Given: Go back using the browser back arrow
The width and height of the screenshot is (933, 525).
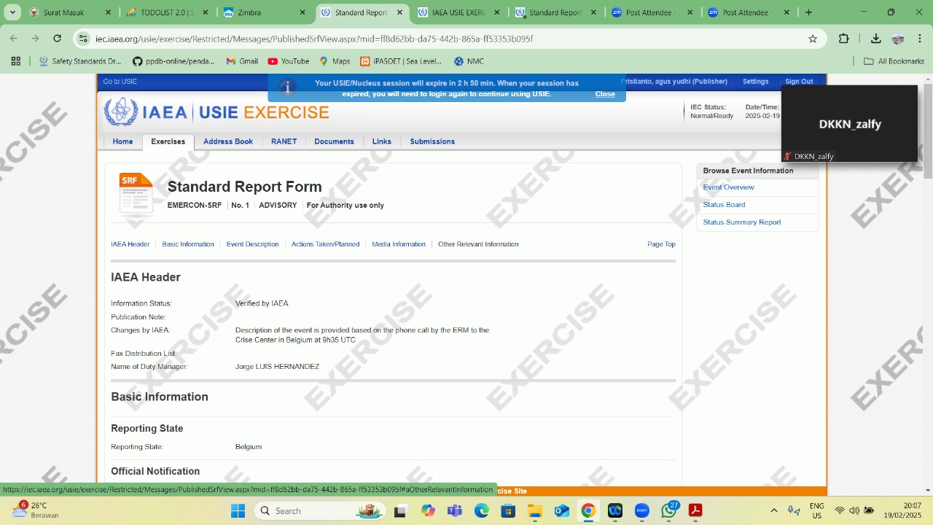Looking at the screenshot, I should point(14,39).
